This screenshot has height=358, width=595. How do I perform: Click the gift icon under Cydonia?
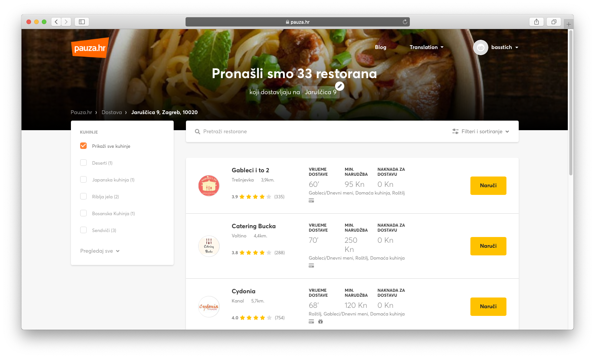321,322
